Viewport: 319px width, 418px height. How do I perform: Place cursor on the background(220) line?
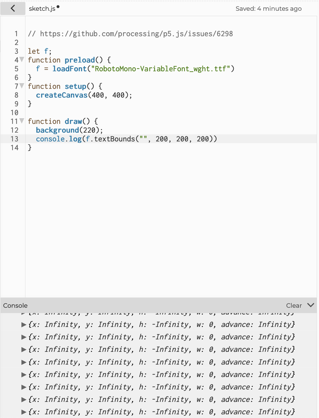pyautogui.click(x=69, y=130)
